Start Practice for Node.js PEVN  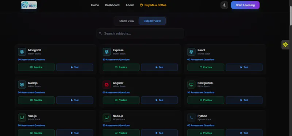(121, 133)
